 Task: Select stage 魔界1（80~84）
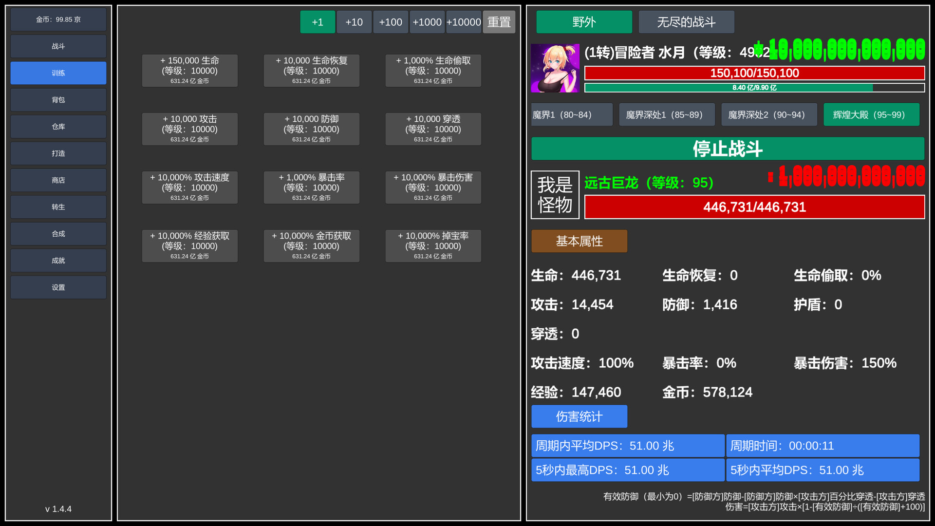click(571, 114)
